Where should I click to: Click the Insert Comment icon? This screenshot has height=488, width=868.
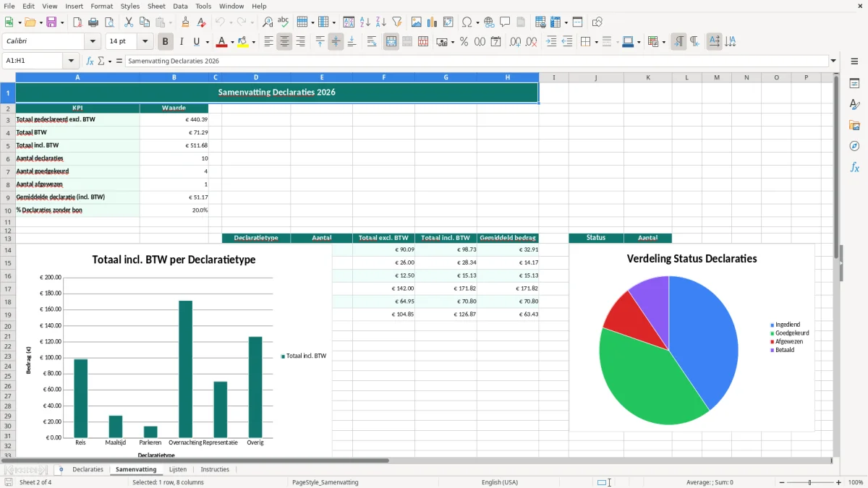(x=505, y=22)
